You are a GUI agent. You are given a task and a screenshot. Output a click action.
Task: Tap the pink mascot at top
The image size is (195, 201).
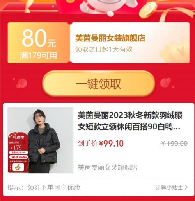106,7
